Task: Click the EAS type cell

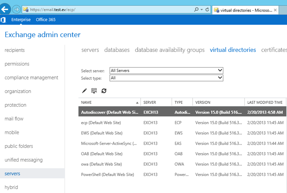Action: click(x=178, y=143)
